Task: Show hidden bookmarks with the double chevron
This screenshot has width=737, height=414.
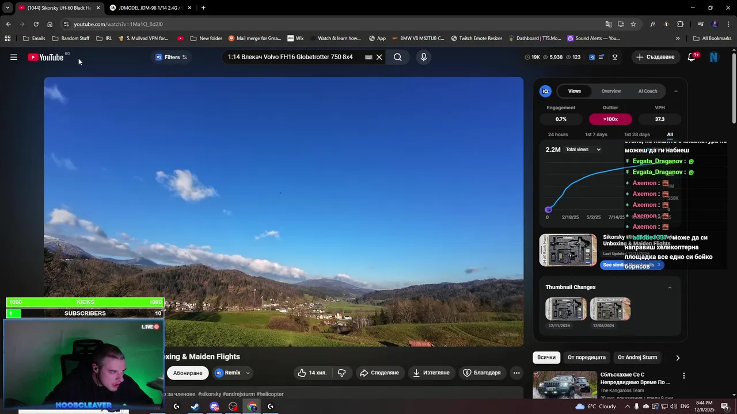Action: point(678,39)
